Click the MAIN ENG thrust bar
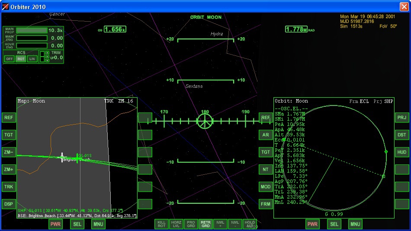This screenshot has width=411, height=231. coord(32,38)
